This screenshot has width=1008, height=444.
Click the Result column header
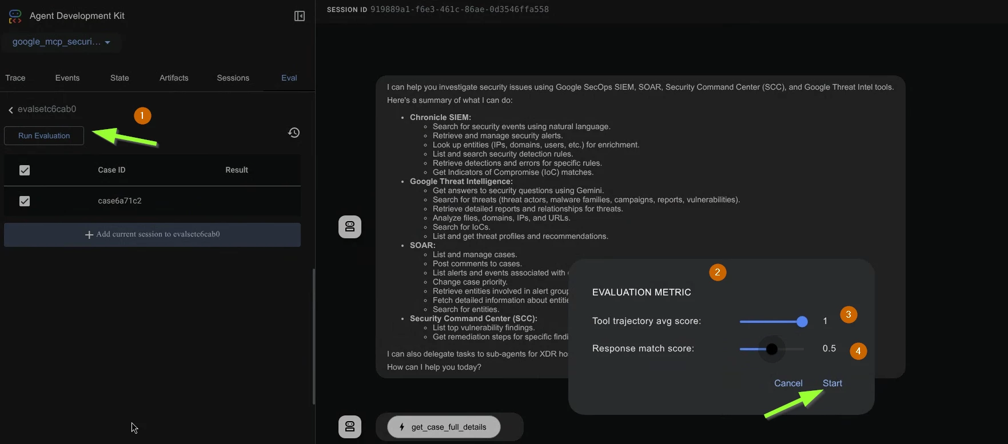(237, 170)
